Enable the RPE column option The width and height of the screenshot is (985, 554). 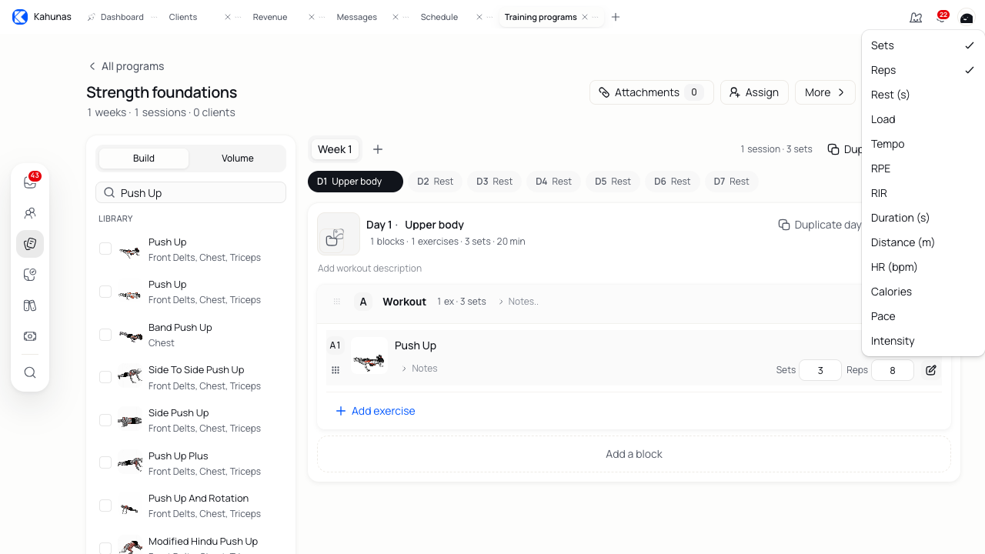tap(923, 169)
